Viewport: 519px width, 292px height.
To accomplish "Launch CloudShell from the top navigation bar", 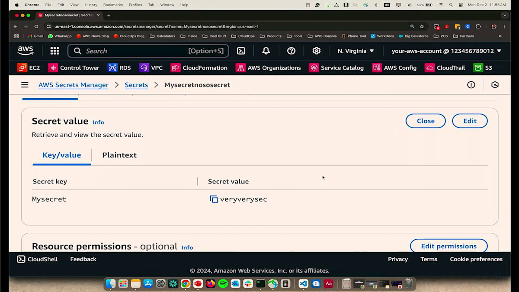I will click(x=241, y=51).
